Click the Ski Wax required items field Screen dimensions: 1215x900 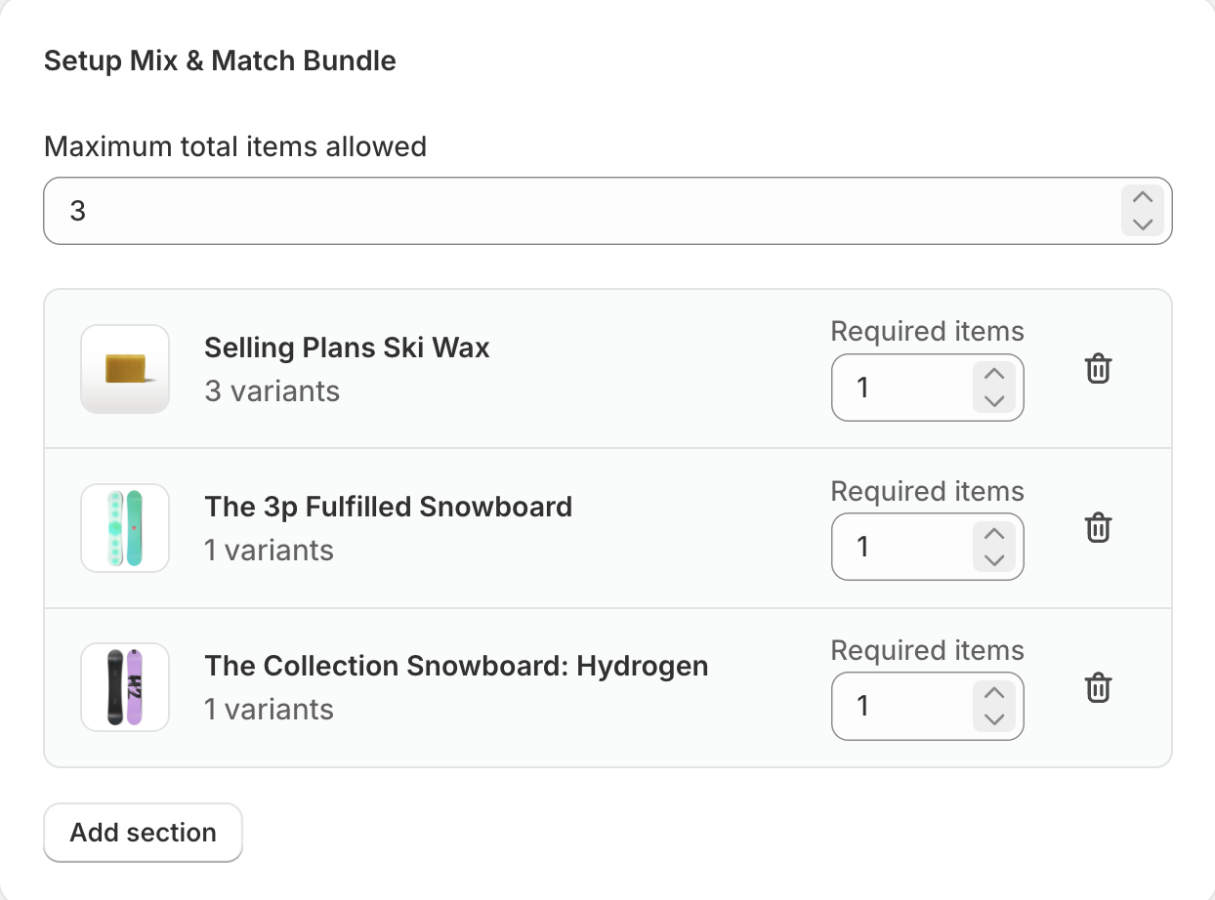tap(901, 388)
